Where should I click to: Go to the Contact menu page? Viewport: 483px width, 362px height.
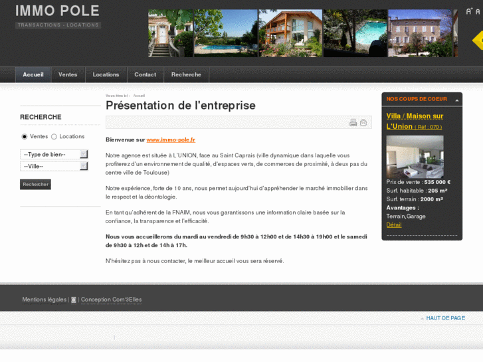(145, 74)
